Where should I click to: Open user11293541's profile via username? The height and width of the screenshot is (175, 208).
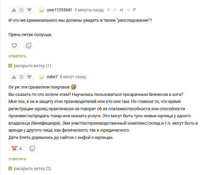[x=59, y=10]
